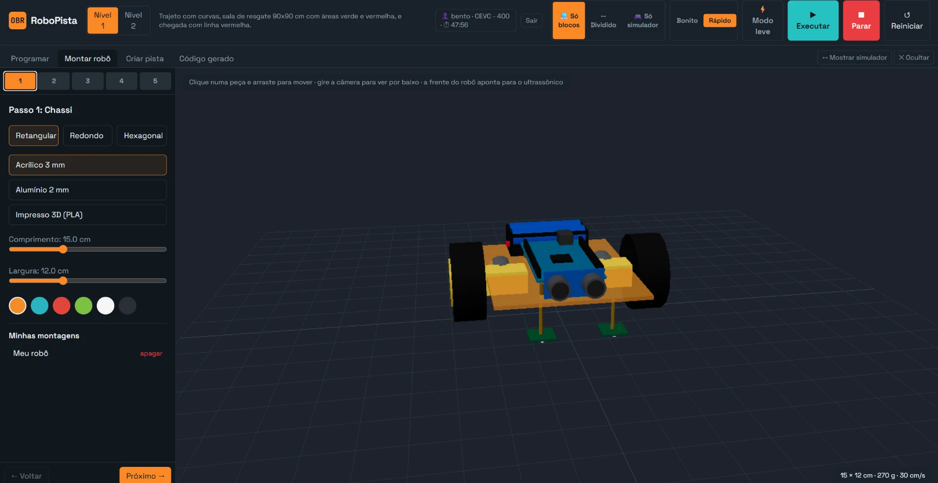The image size is (938, 483).
Task: Pick the orange chassis color
Action: (x=18, y=306)
